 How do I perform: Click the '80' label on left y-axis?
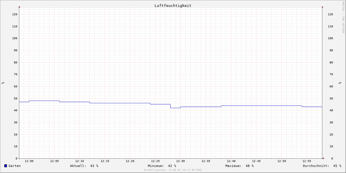point(16,62)
